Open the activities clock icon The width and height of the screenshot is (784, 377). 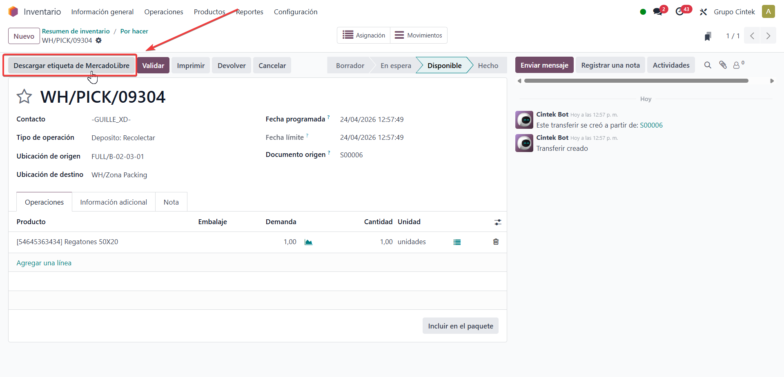click(x=679, y=12)
